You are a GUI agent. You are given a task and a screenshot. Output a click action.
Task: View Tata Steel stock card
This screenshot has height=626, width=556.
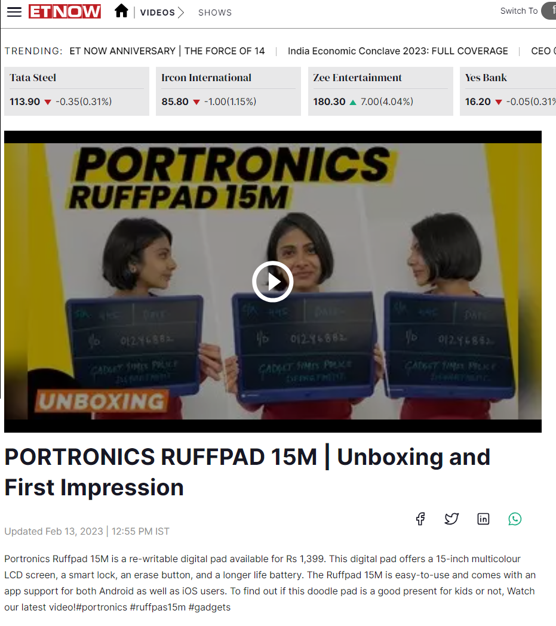pyautogui.click(x=76, y=91)
